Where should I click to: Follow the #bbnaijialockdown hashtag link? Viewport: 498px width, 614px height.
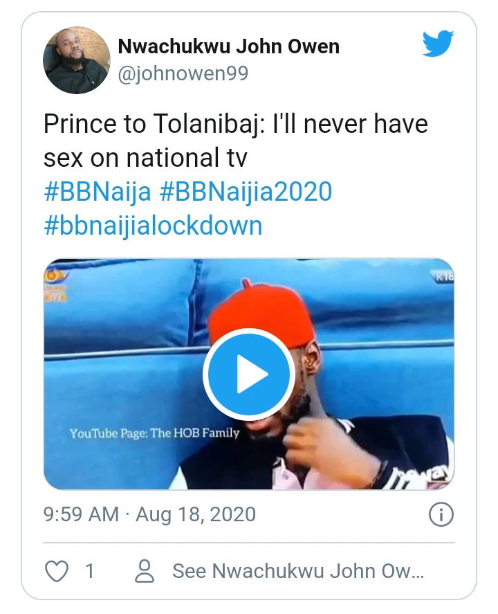point(153,226)
